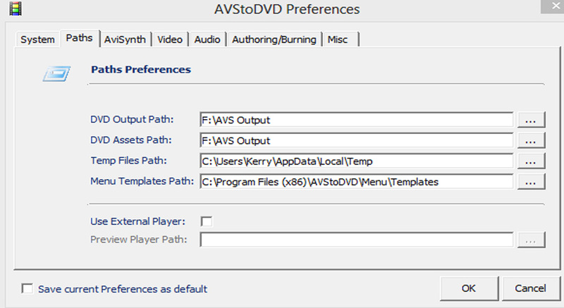Open the Authoring/Burning tab

pos(274,39)
